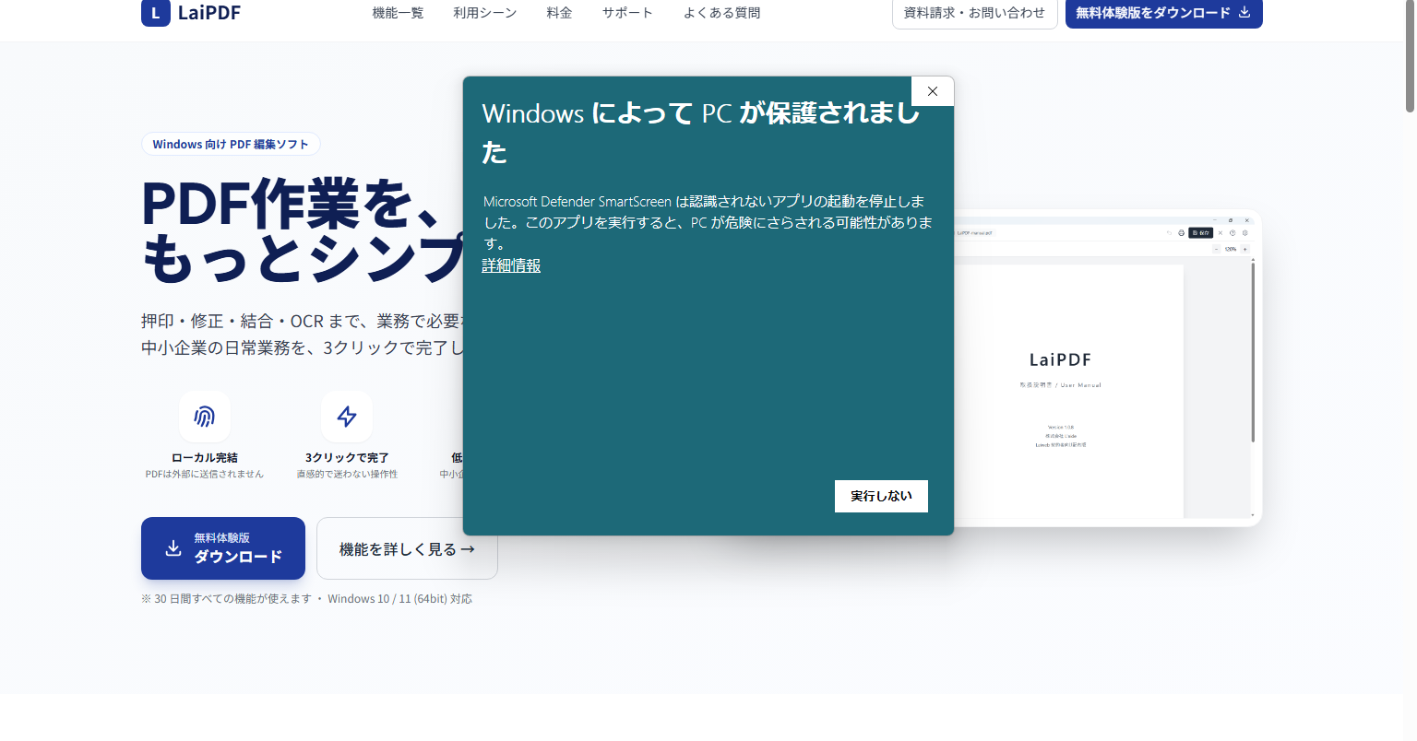Click the LaiPDF brand name text
Viewport: 1417px width, 741px height.
pos(209,13)
